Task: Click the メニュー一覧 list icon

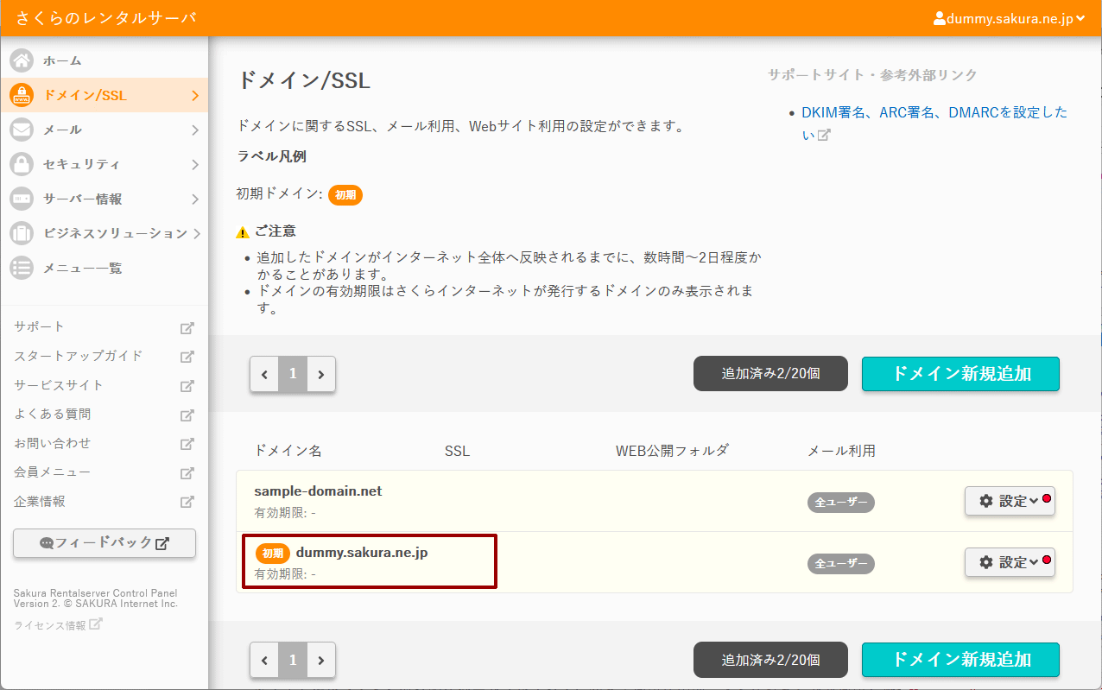Action: tap(22, 268)
